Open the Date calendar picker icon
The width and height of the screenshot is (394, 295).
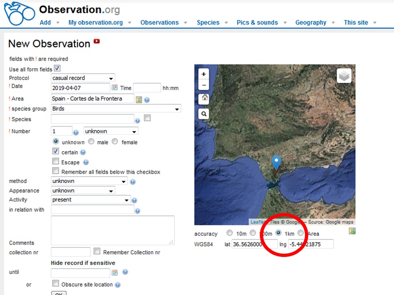115,88
